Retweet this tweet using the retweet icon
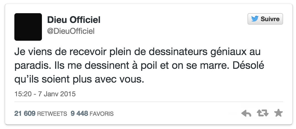 point(262,114)
